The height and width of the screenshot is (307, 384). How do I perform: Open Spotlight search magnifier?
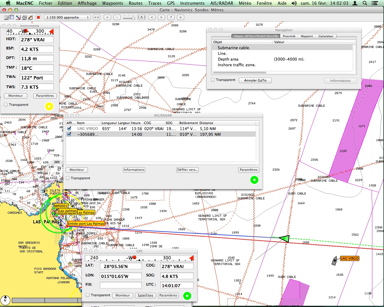[365, 3]
